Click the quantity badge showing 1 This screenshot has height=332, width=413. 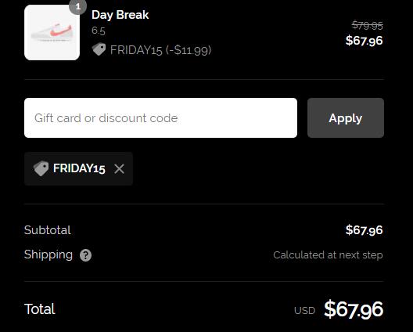(77, 6)
